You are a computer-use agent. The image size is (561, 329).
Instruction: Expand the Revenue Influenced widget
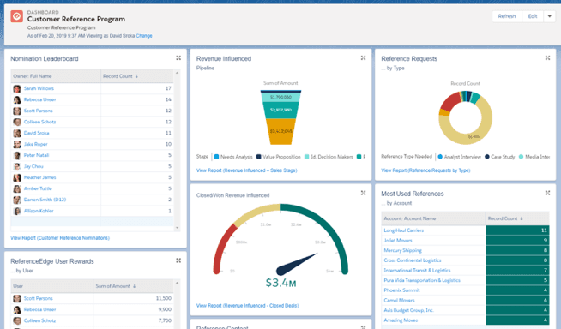coord(363,58)
